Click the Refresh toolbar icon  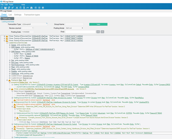click(9, 8)
